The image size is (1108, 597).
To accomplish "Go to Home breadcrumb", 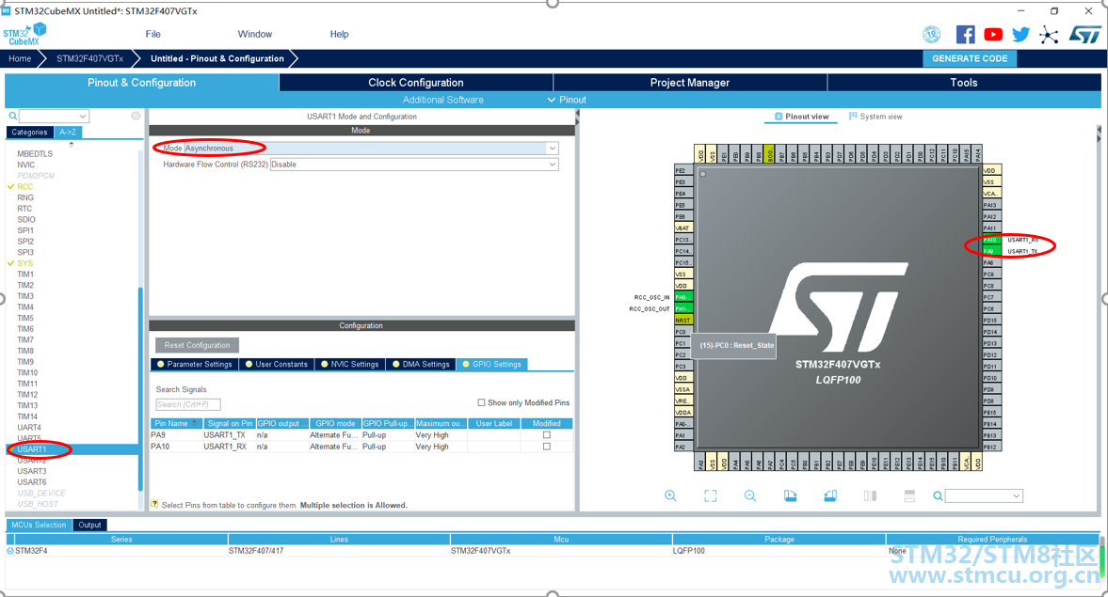I will (20, 58).
